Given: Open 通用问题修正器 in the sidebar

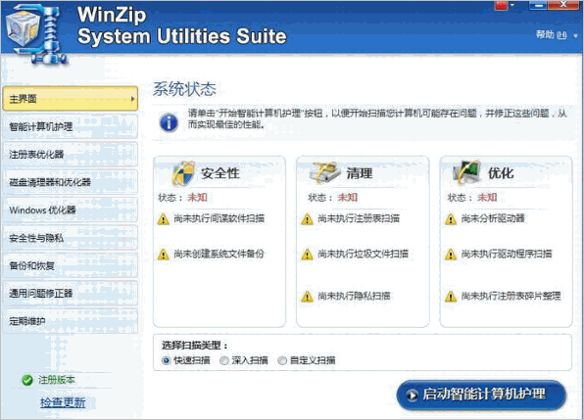Looking at the screenshot, I should (70, 294).
